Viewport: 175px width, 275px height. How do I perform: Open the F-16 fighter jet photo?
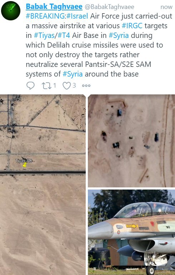131,232
